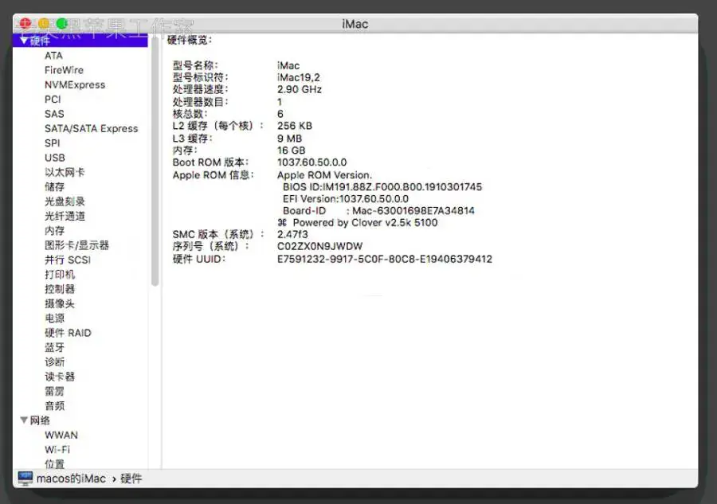Click the EFI Version line
This screenshot has height=504, width=717.
[x=346, y=199]
